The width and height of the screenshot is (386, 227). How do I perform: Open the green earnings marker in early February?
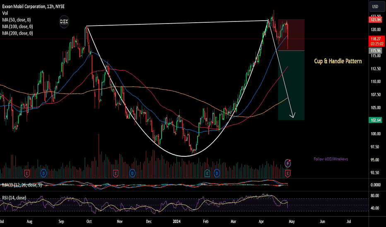point(207,173)
